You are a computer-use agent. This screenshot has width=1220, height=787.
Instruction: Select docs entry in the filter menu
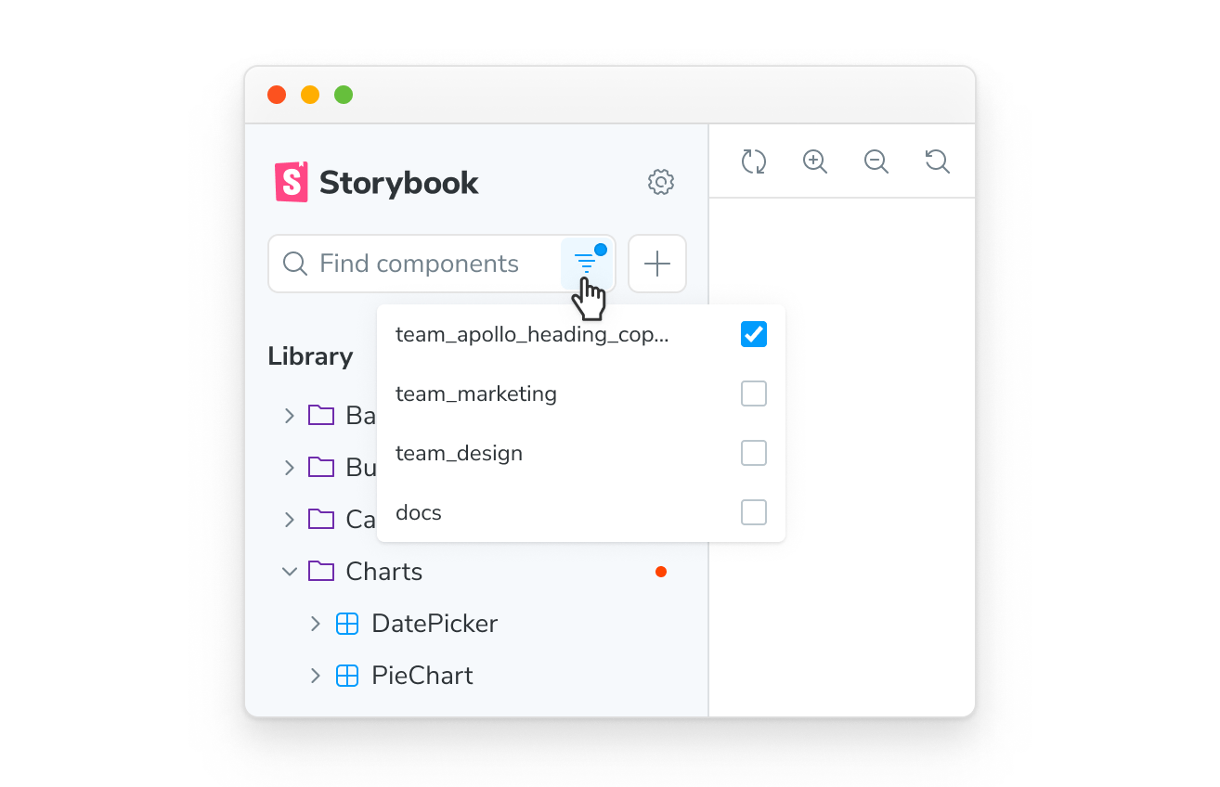tap(418, 512)
